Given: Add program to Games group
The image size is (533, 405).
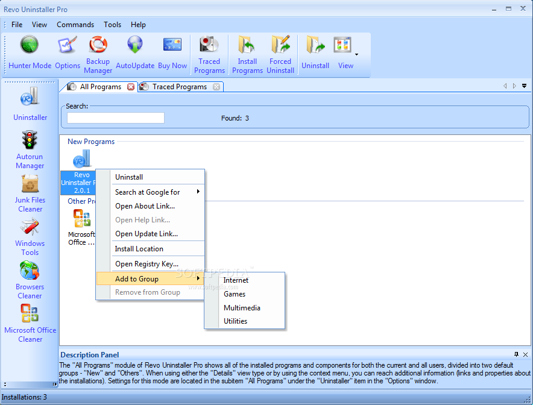Looking at the screenshot, I should point(245,294).
